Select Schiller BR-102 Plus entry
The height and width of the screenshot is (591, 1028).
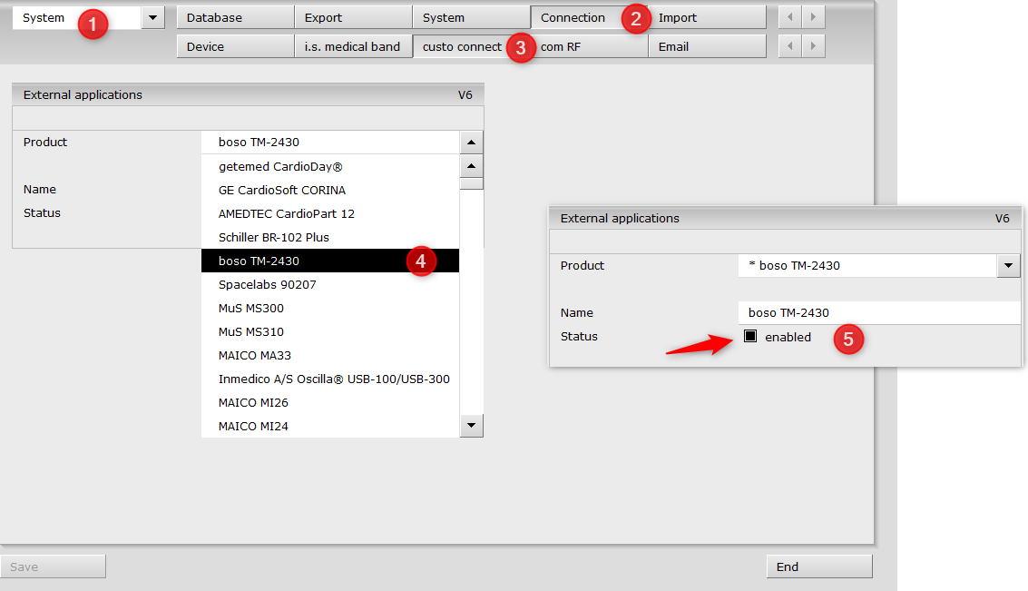(329, 238)
